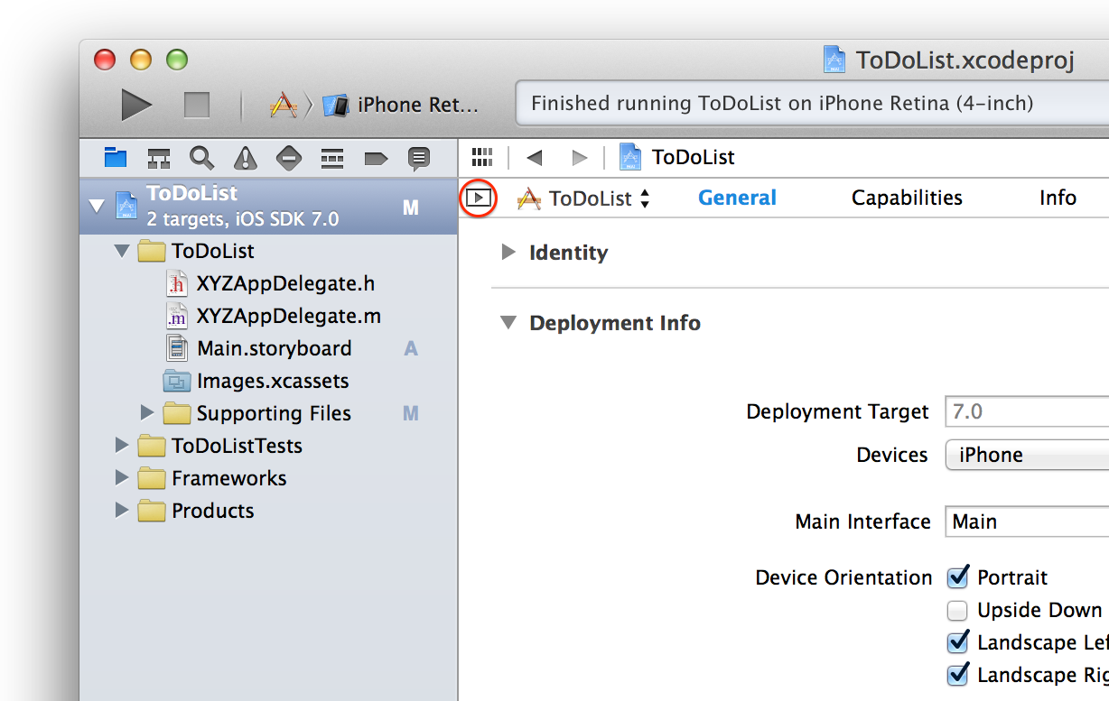
Task: Expand the Frameworks group
Action: click(122, 478)
